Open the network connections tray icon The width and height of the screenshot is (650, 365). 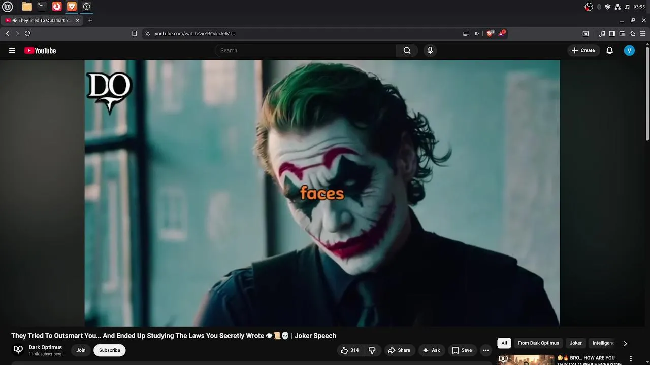point(617,7)
